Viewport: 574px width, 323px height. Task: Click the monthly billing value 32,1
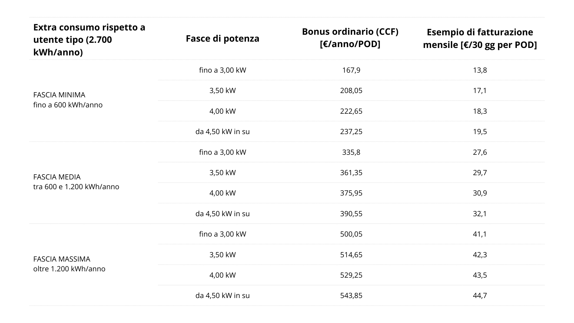click(x=480, y=214)
